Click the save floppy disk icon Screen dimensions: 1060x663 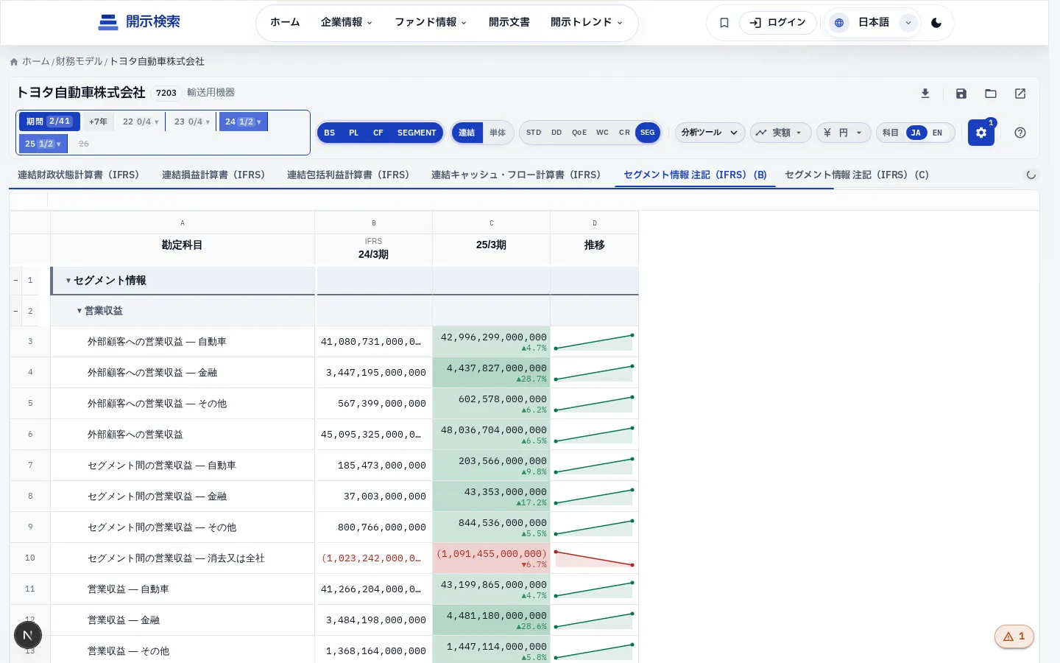tap(961, 94)
